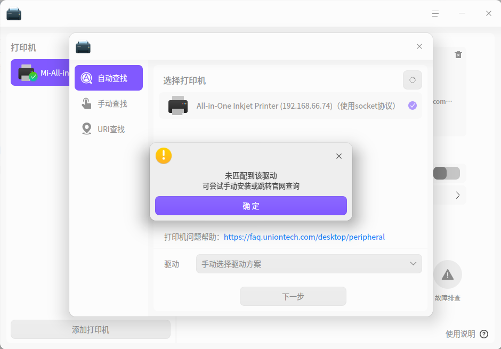Expand the 手动选择驱动方案 driver dropdown
The height and width of the screenshot is (349, 501).
(x=309, y=264)
